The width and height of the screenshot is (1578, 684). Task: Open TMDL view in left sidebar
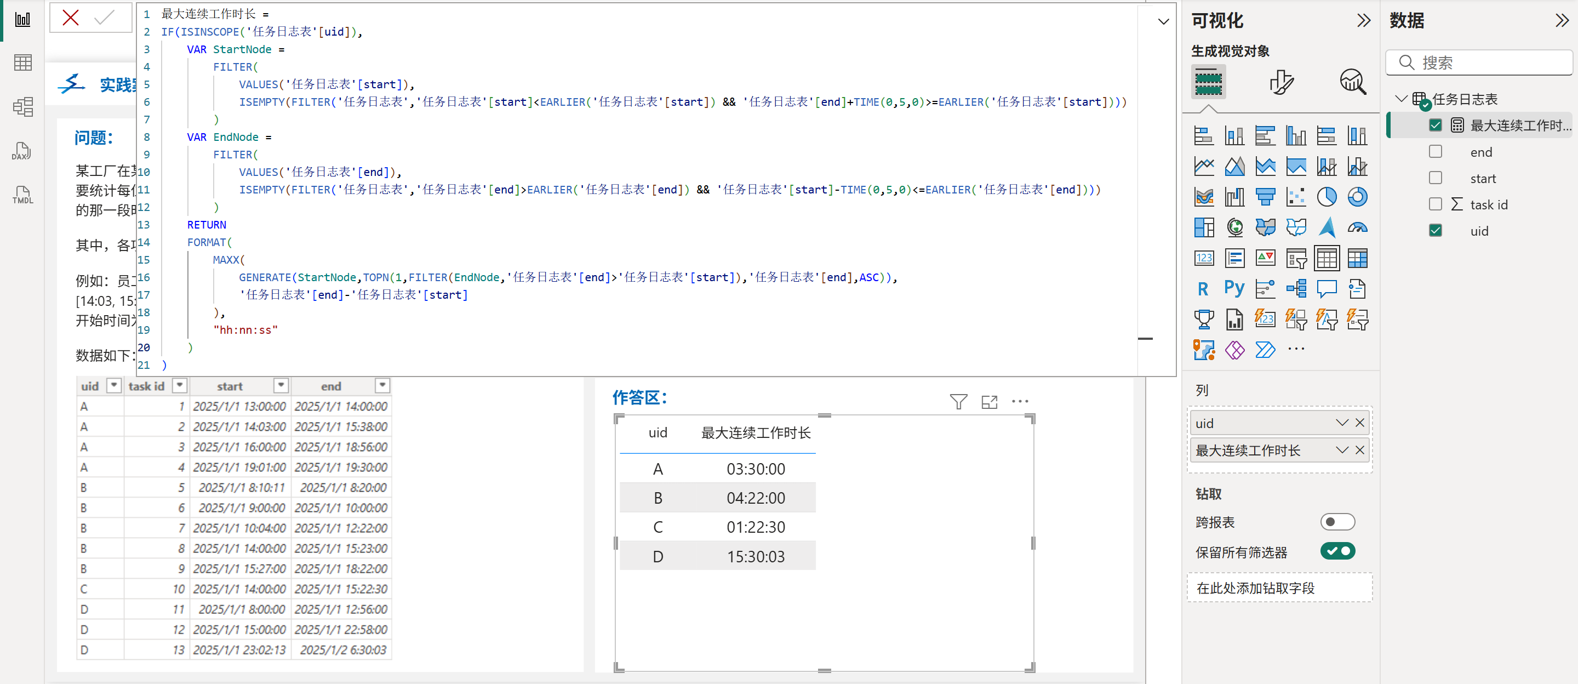click(22, 196)
